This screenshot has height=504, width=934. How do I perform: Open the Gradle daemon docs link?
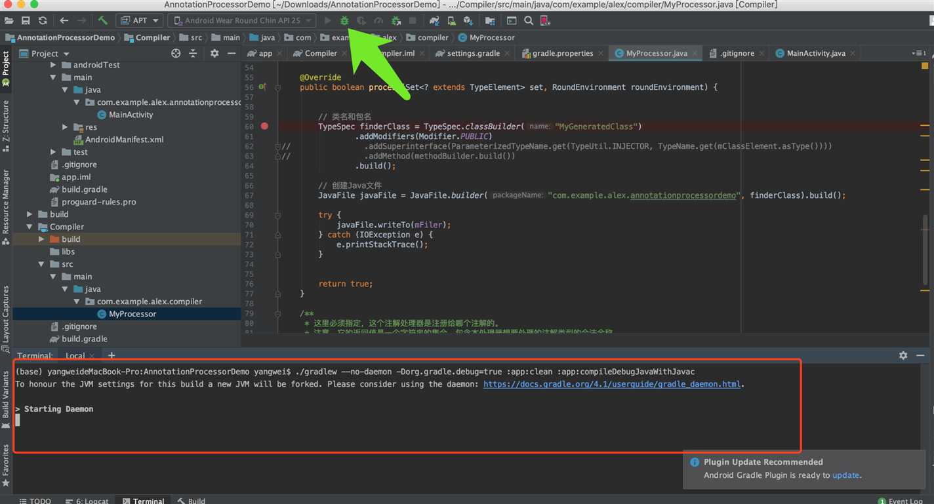[612, 384]
